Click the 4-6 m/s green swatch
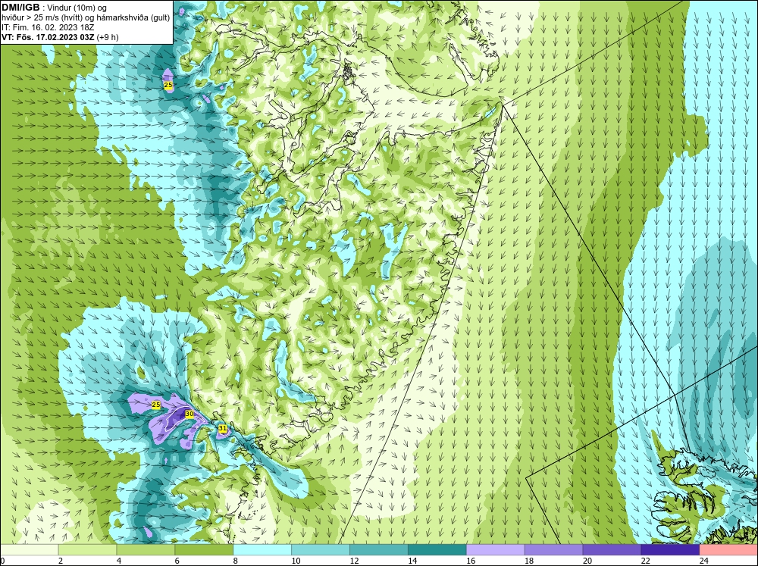 (146, 550)
